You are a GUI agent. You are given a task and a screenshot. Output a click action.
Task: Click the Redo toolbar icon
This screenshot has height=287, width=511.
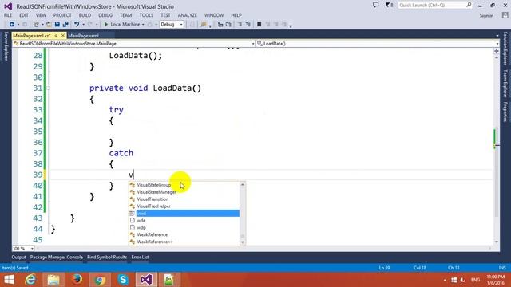click(x=90, y=25)
